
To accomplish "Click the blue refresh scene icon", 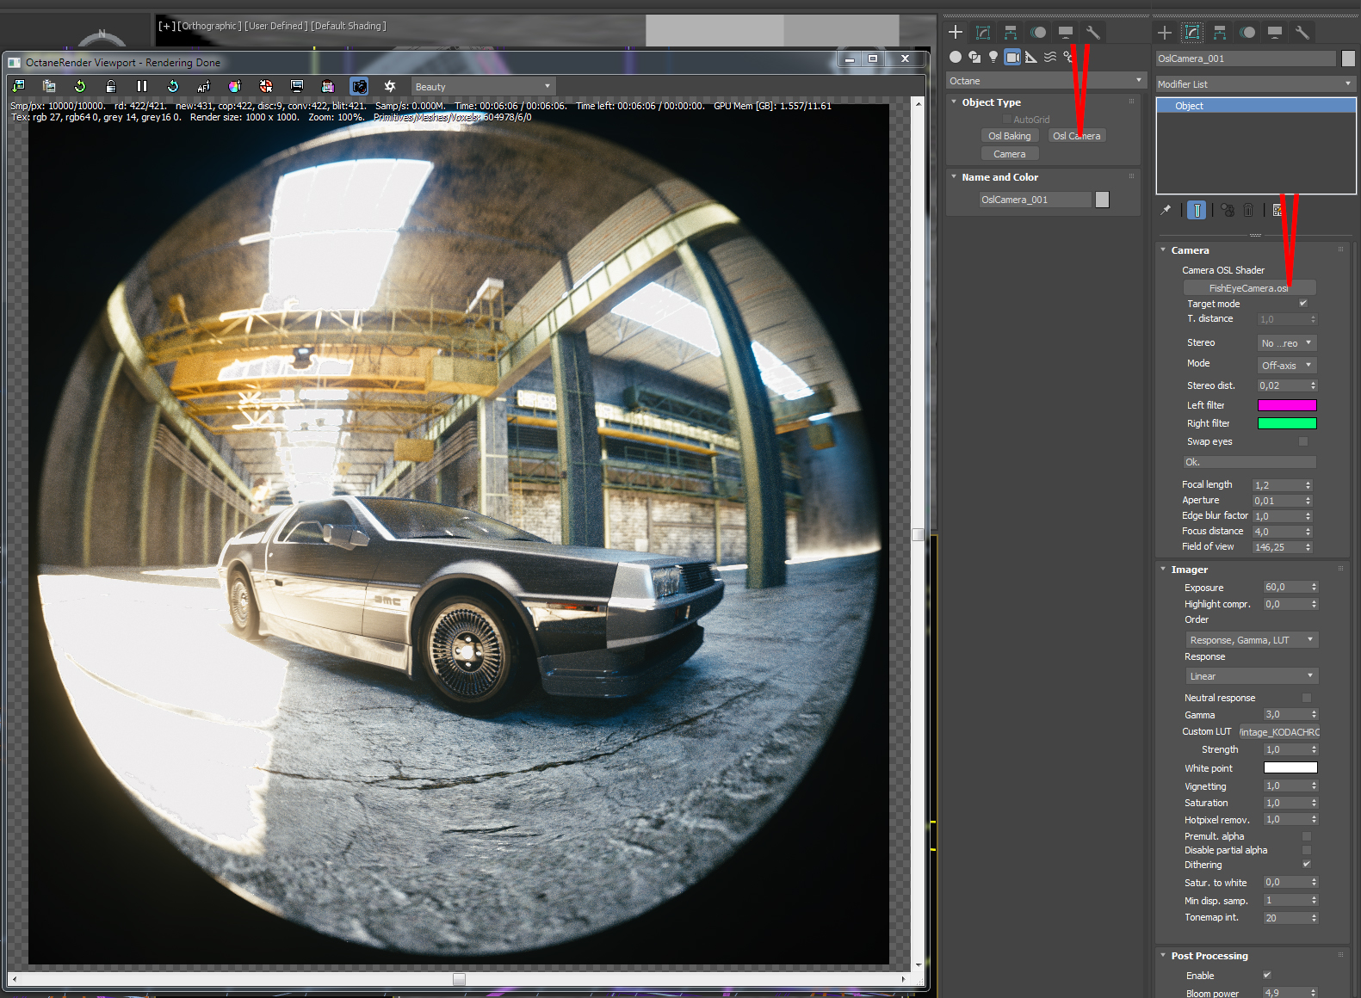I will tap(173, 86).
